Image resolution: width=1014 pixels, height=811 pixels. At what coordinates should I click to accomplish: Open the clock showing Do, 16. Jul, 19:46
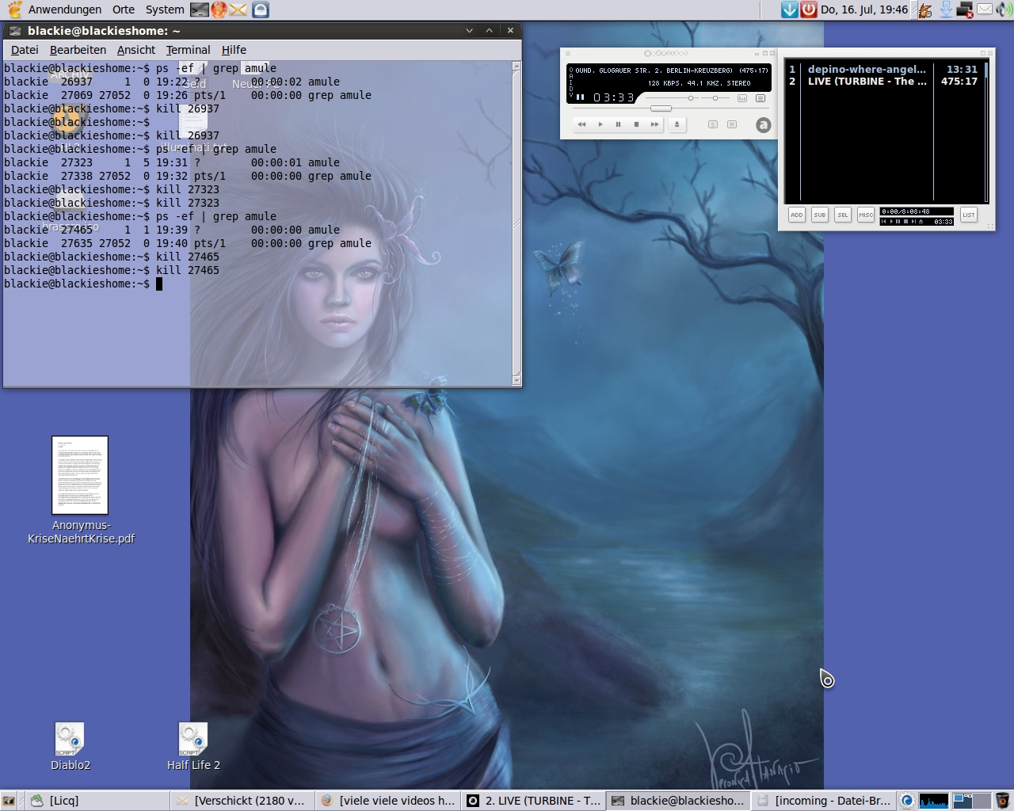pyautogui.click(x=864, y=10)
